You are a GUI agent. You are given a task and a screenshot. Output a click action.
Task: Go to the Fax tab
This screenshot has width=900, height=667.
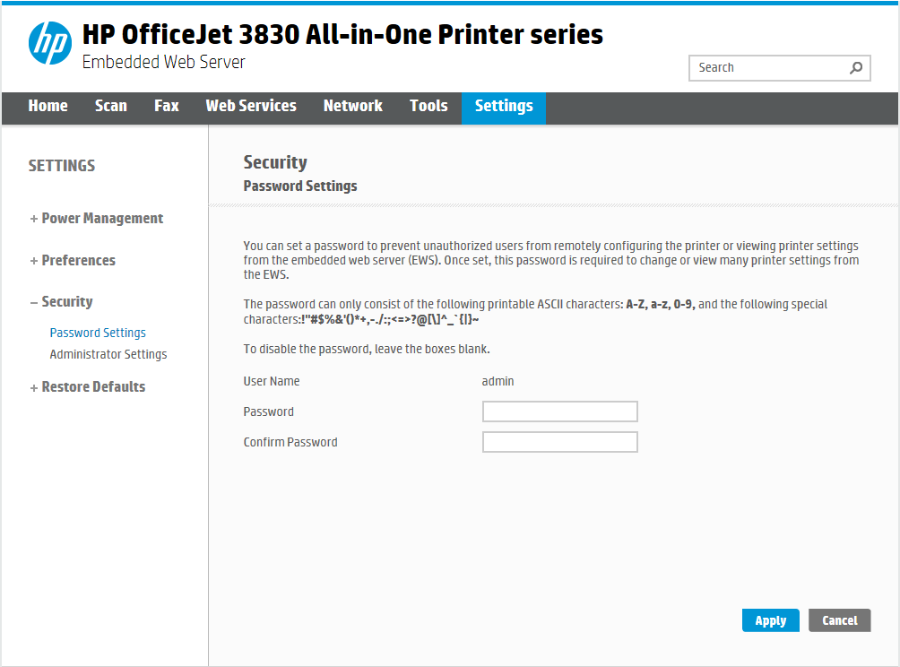(167, 106)
